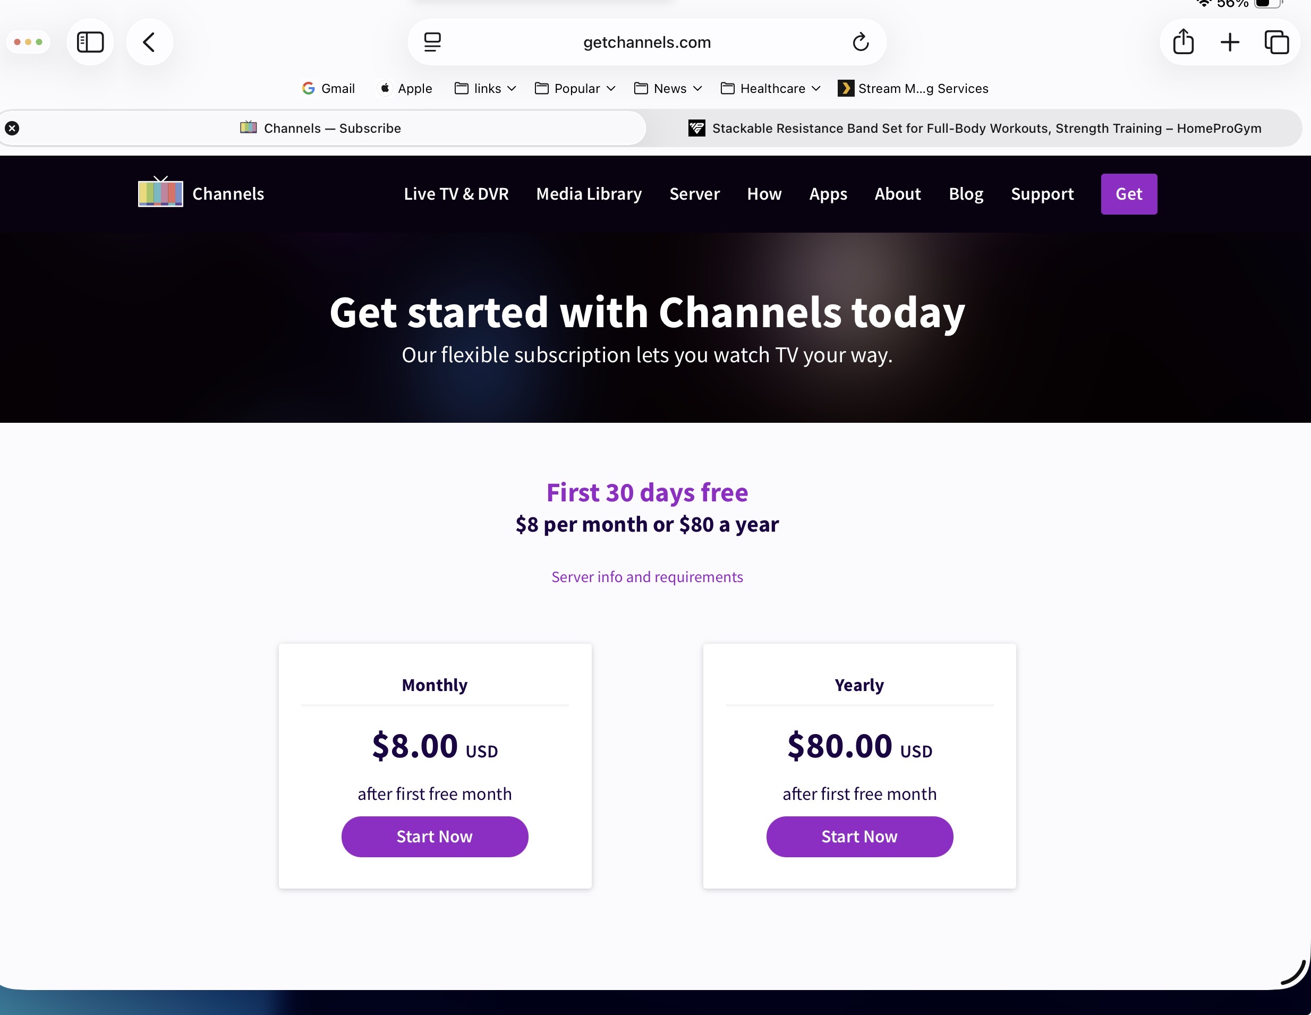Click the getchannels.com address field
Viewport: 1311px width, 1015px height.
646,42
